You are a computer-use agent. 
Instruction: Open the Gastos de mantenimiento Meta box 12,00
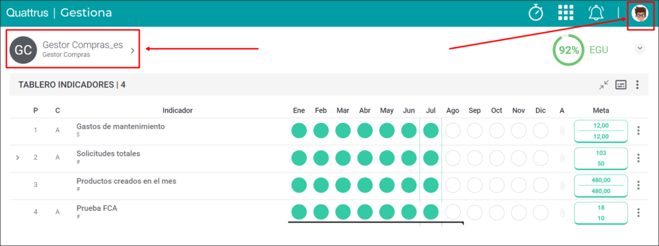[x=601, y=131]
